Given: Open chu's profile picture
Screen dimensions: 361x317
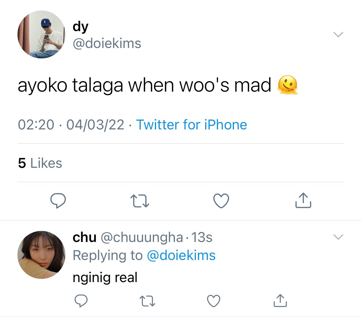Looking at the screenshot, I should (42, 255).
